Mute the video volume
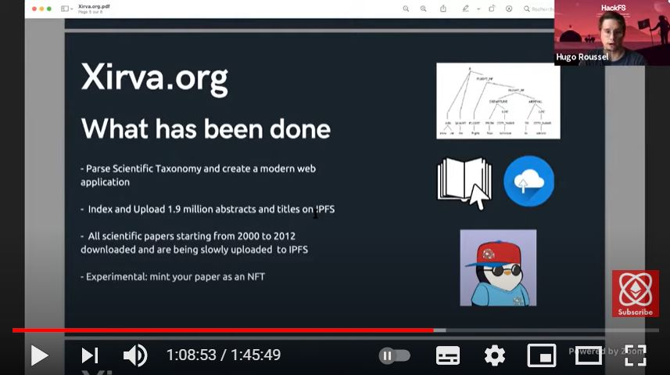Screen dimensions: 670x375 (135, 355)
